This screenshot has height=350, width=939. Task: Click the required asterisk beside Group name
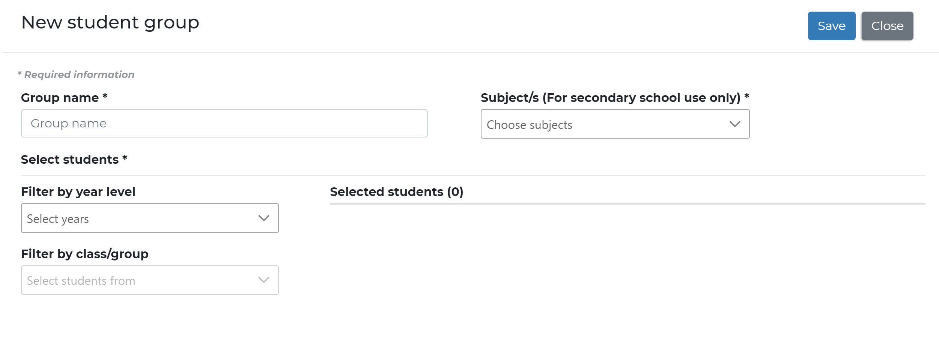105,96
